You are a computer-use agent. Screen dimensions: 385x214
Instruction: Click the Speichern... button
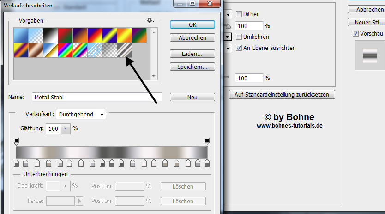pyautogui.click(x=192, y=67)
